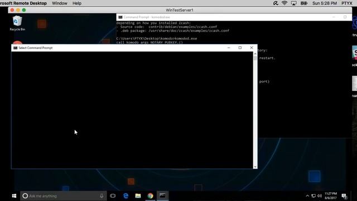
Task: Launch Google Chrome from the taskbar
Action: (x=150, y=196)
